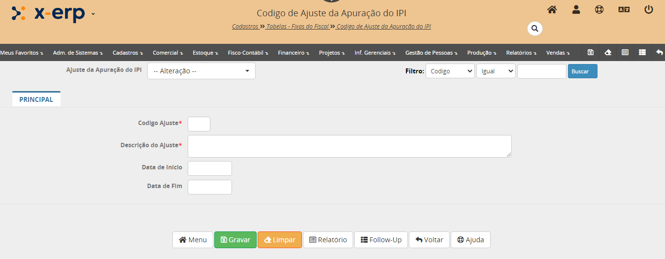Viewport: 665px width, 259px height.
Task: Click the Codigo Ajuste input field
Action: coord(199,124)
